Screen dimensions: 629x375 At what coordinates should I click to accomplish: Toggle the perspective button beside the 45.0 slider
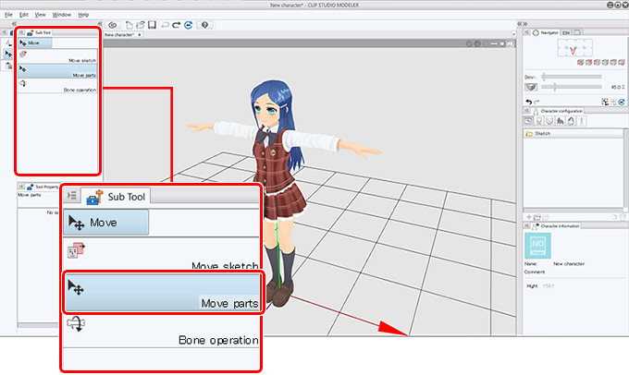coord(531,87)
